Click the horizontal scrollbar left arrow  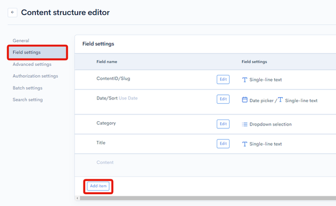pos(77,198)
